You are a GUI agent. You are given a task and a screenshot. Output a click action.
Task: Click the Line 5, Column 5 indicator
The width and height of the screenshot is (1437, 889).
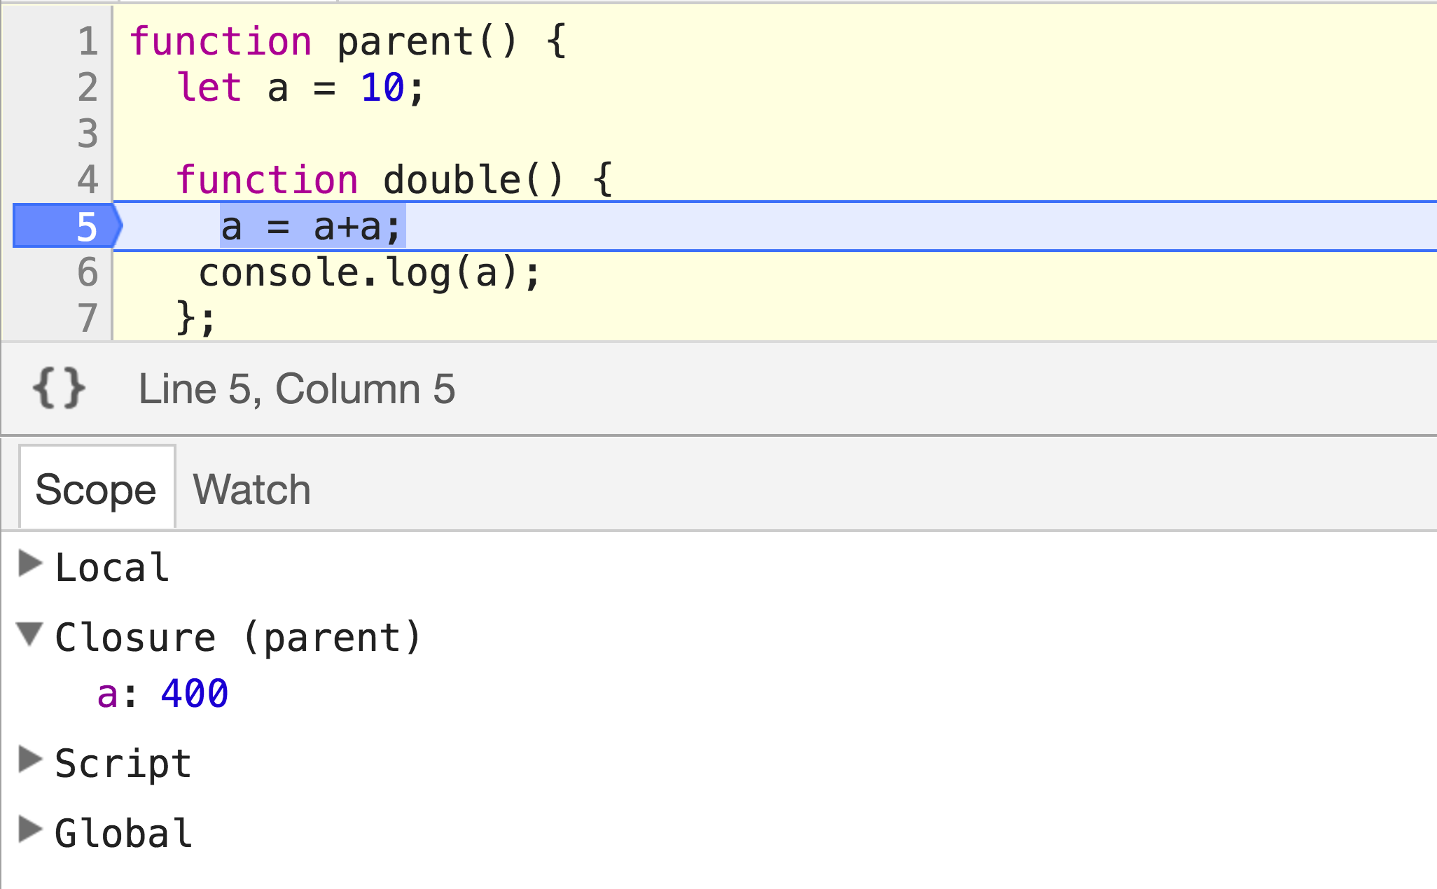click(x=297, y=390)
